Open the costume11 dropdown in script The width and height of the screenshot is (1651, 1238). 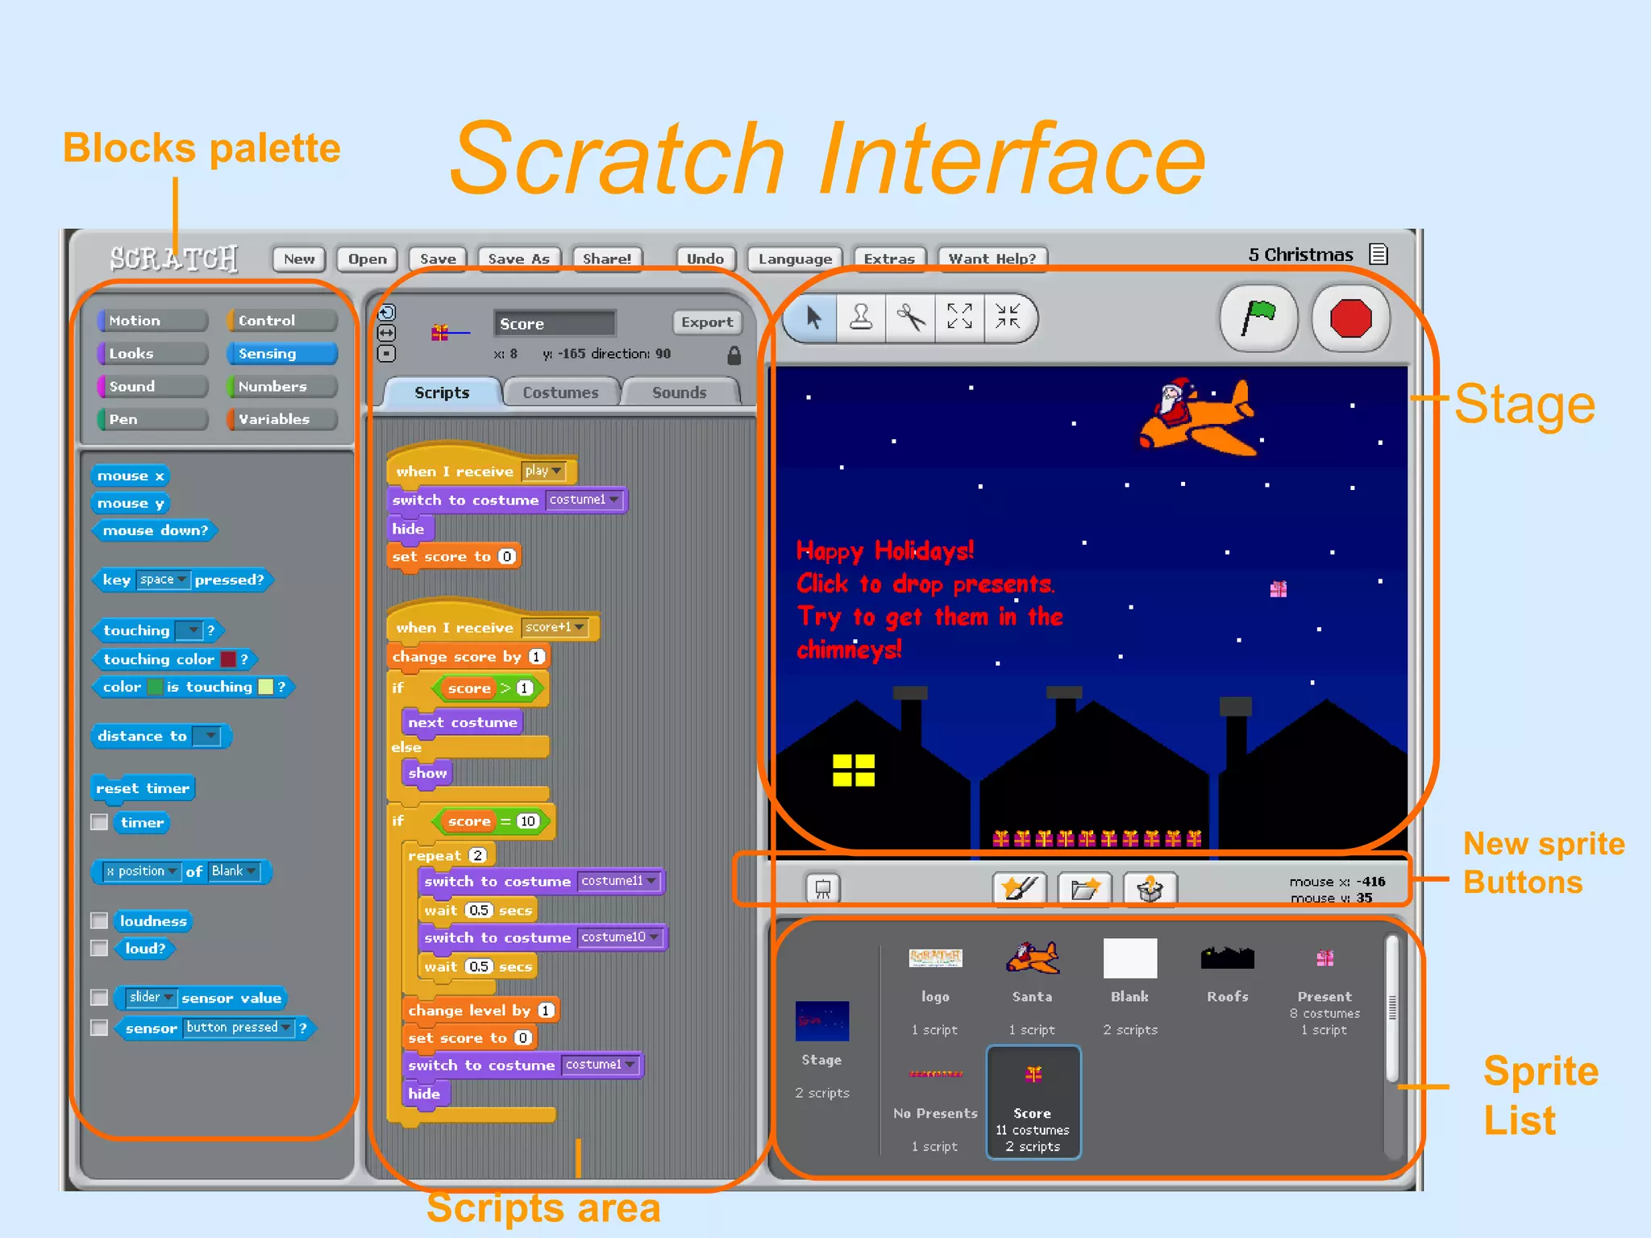click(619, 881)
